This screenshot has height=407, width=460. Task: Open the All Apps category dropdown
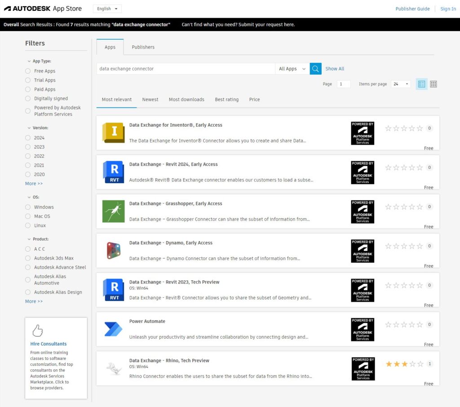292,69
